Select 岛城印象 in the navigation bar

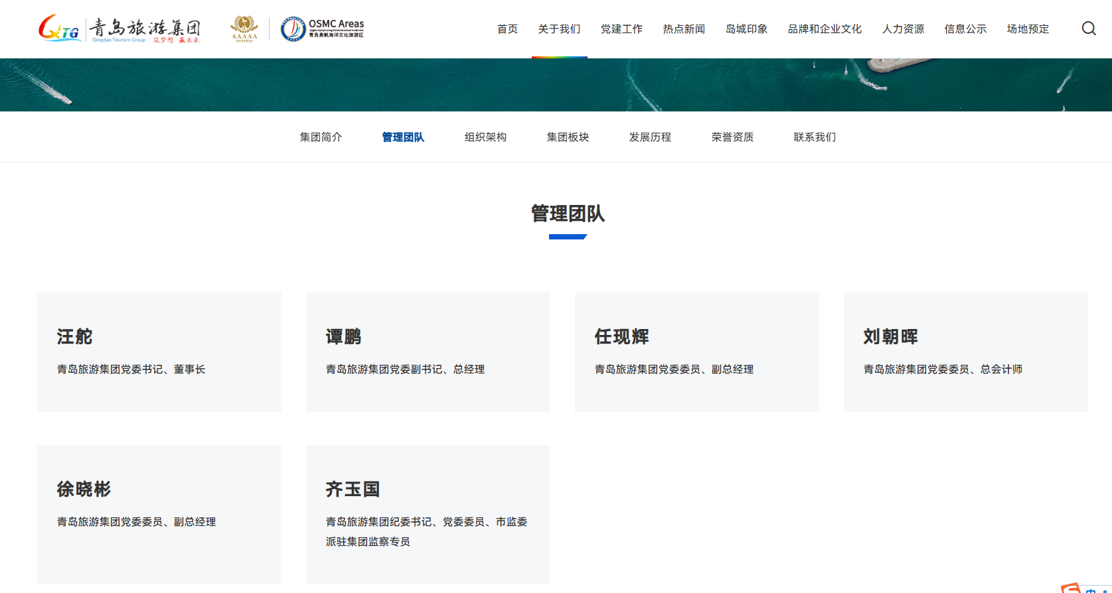746,29
